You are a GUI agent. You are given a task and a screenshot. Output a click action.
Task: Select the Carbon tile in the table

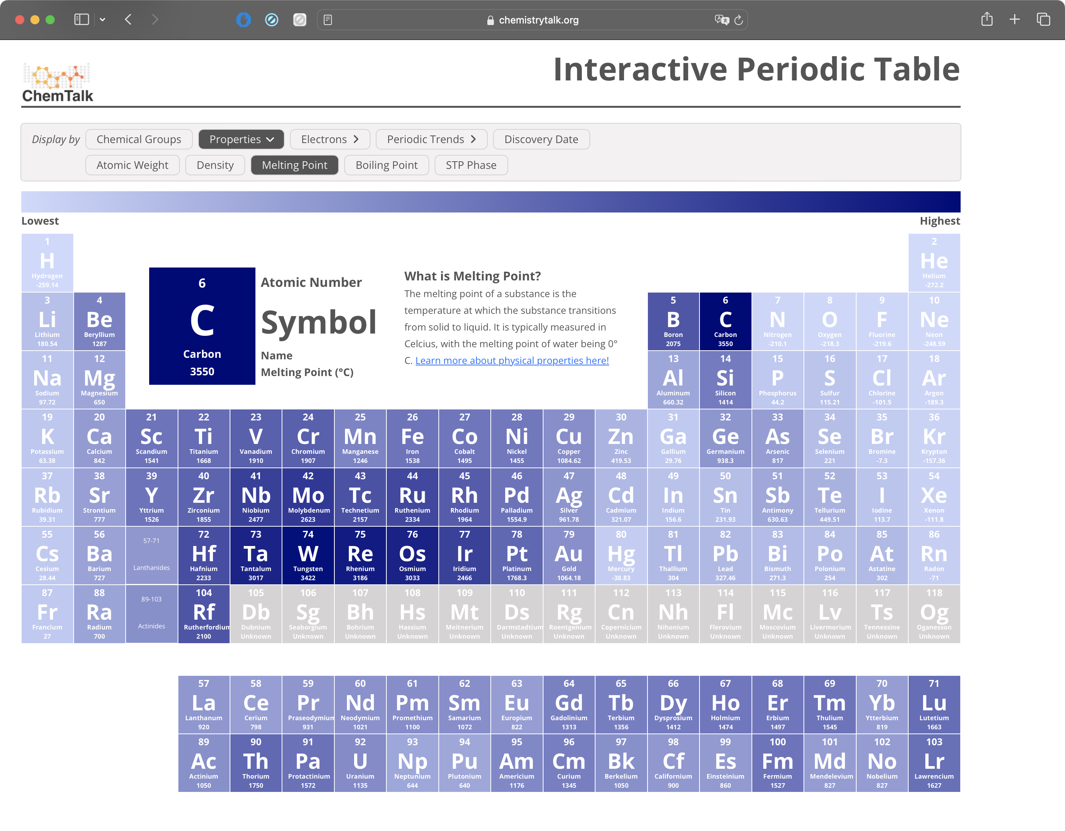click(x=725, y=321)
